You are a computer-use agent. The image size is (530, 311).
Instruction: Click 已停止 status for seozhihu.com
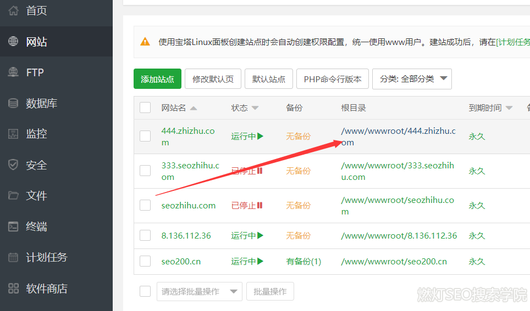244,205
